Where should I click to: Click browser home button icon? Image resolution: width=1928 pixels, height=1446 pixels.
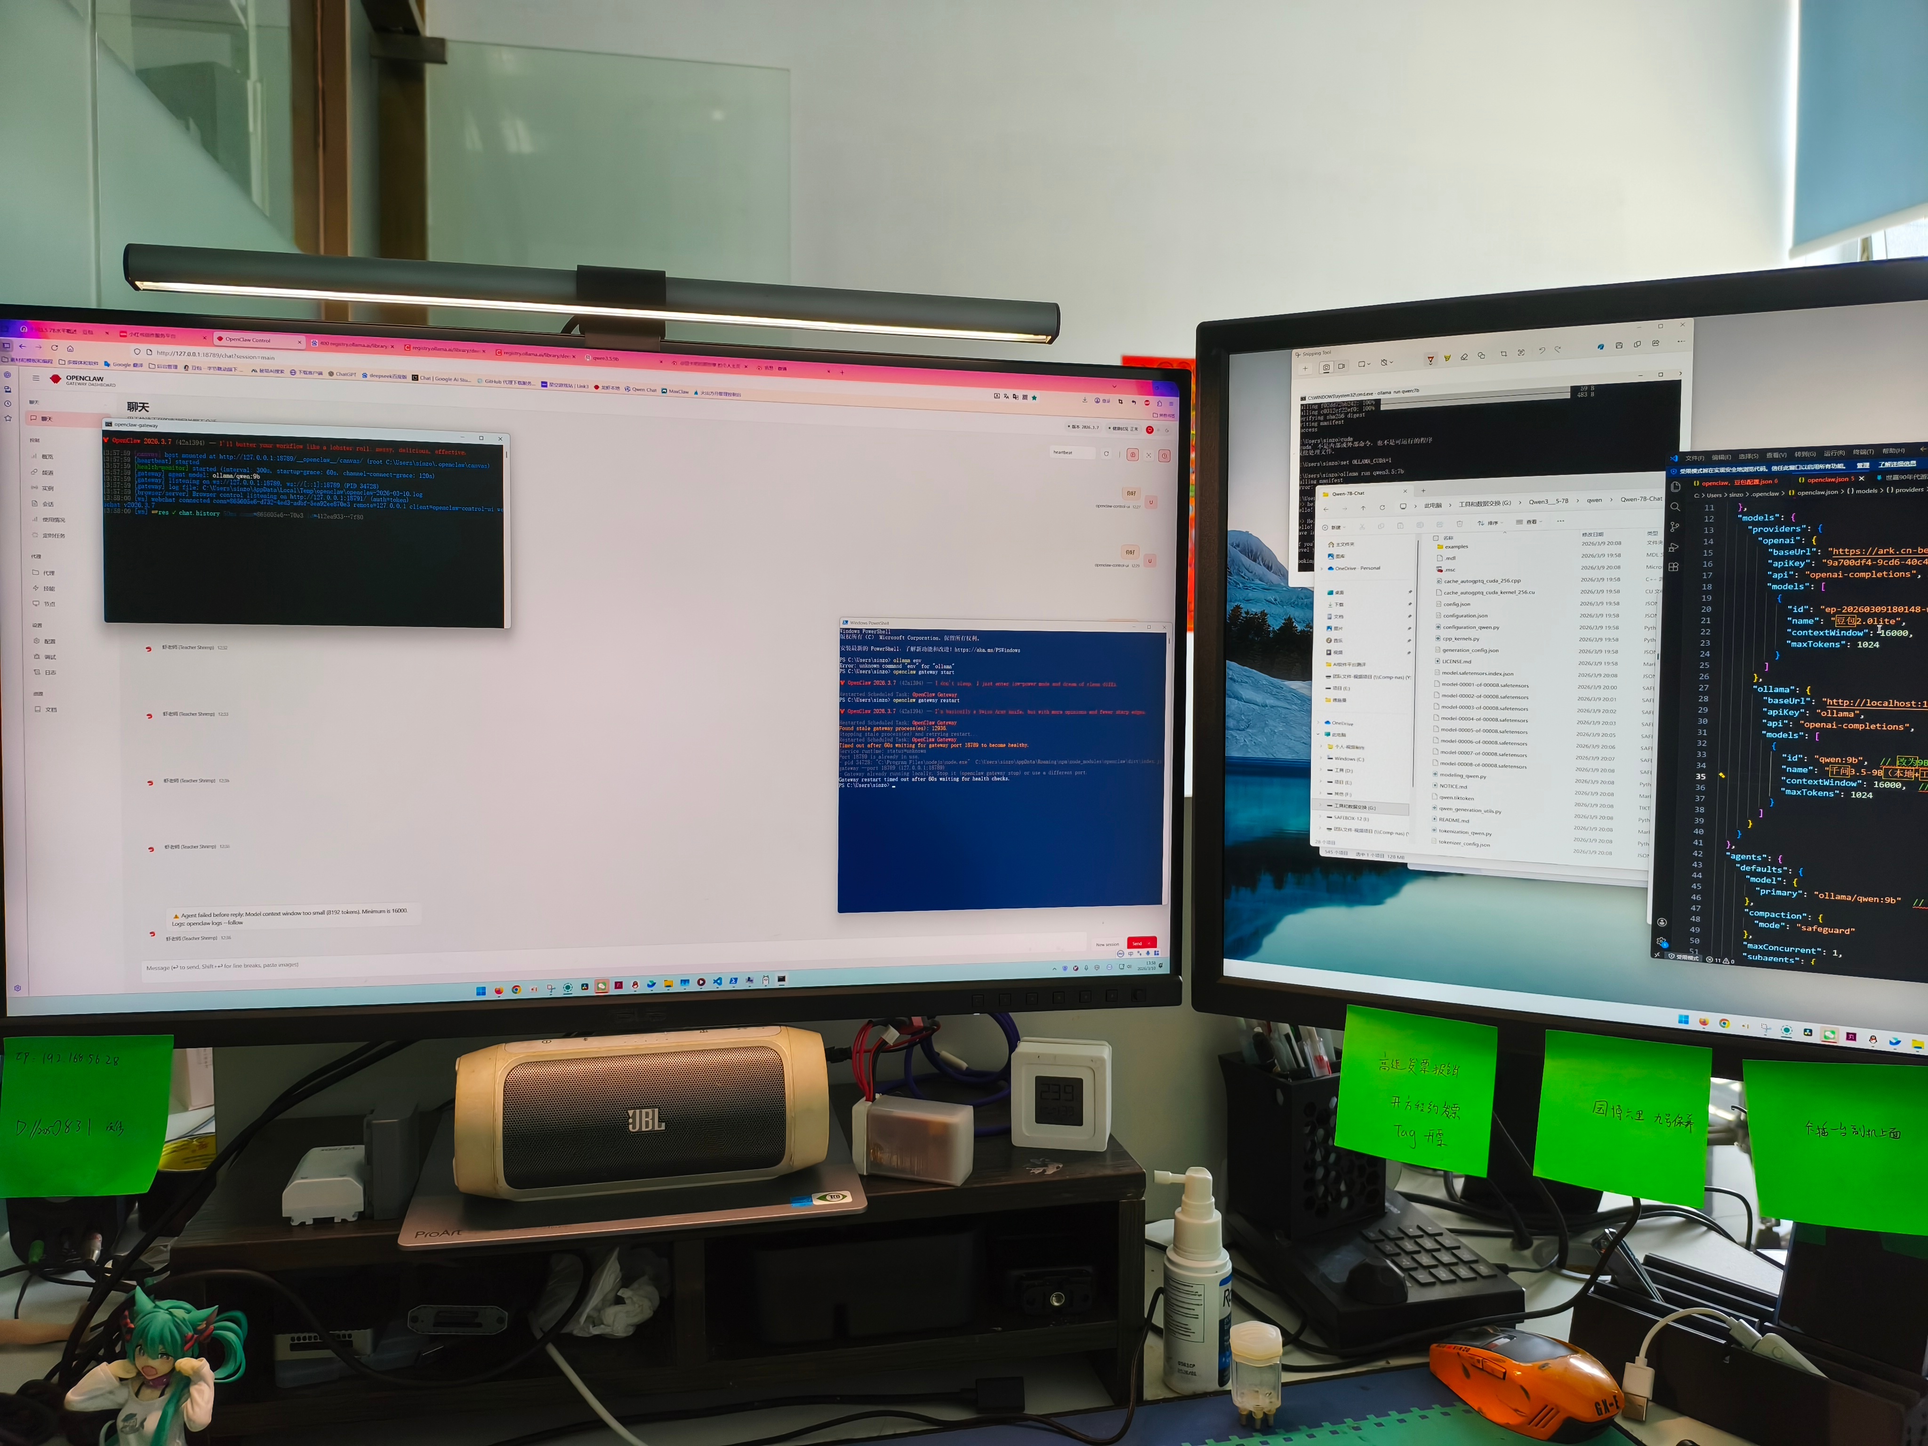(x=70, y=349)
